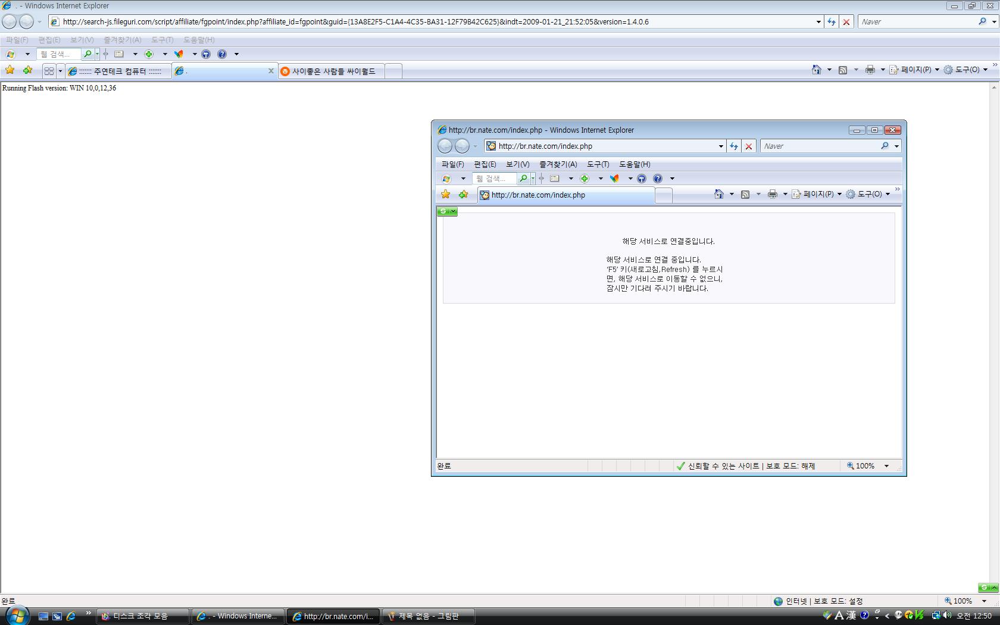This screenshot has width=1000, height=625.
Task: Click the printer icon in the main window's command bar
Action: point(870,70)
